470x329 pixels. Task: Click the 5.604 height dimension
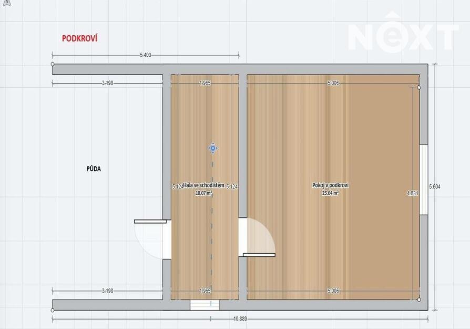tap(435, 186)
